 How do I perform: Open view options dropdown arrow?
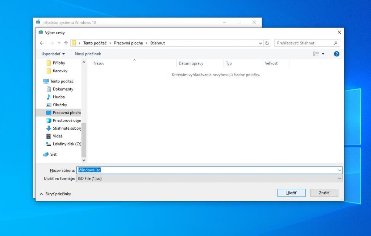click(323, 54)
